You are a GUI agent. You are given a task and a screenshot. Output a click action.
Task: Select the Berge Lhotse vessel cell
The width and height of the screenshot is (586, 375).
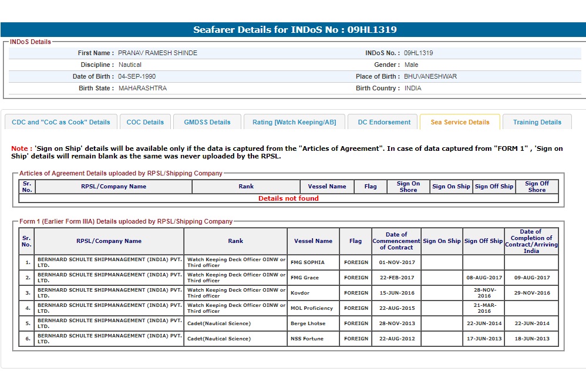tap(308, 323)
